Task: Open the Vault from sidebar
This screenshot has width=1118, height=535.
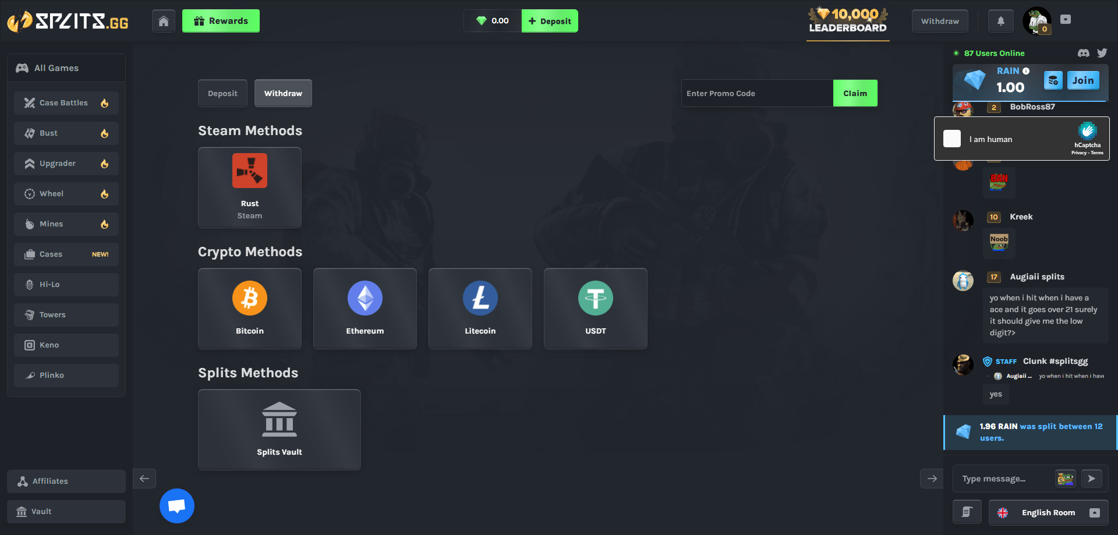Action: pos(66,512)
